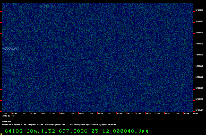Click the 5288475 frequency label

[x=199, y=110]
